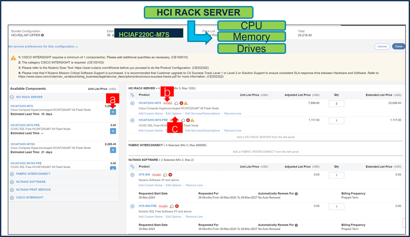Click the yellow warning icon on HCIAF220C-M7S line
This screenshot has height=237, width=410.
click(x=186, y=103)
